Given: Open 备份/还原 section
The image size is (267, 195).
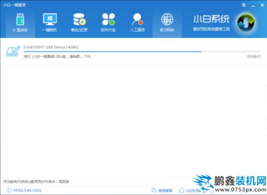Looking at the screenshot, I should point(79,23).
